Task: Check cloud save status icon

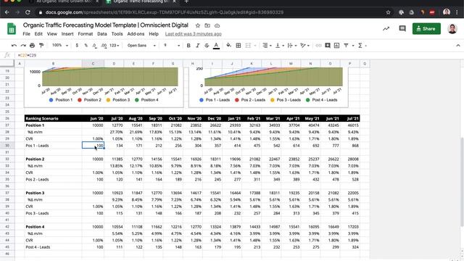Action: point(217,26)
